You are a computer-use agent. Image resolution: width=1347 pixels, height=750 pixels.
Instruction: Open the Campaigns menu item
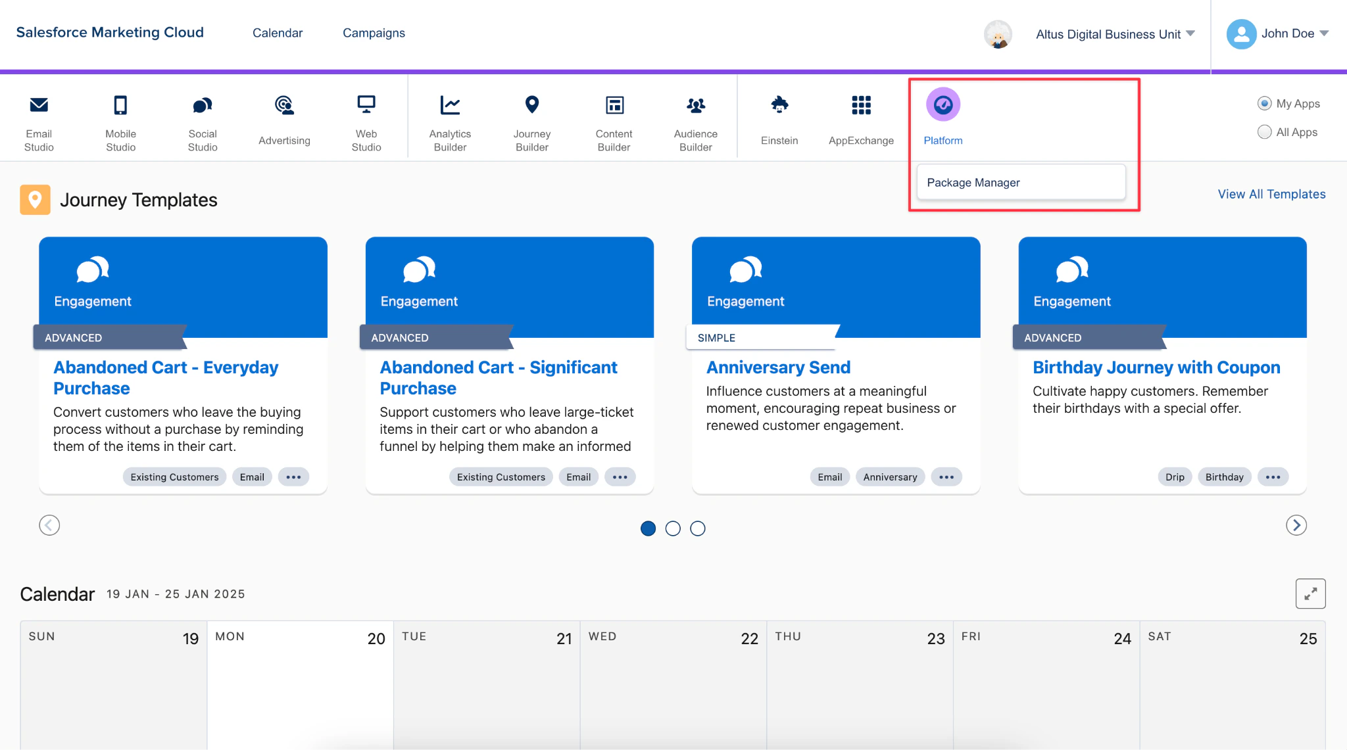click(374, 33)
